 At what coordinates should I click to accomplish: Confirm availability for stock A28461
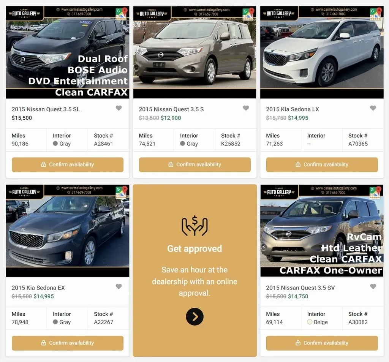point(68,164)
